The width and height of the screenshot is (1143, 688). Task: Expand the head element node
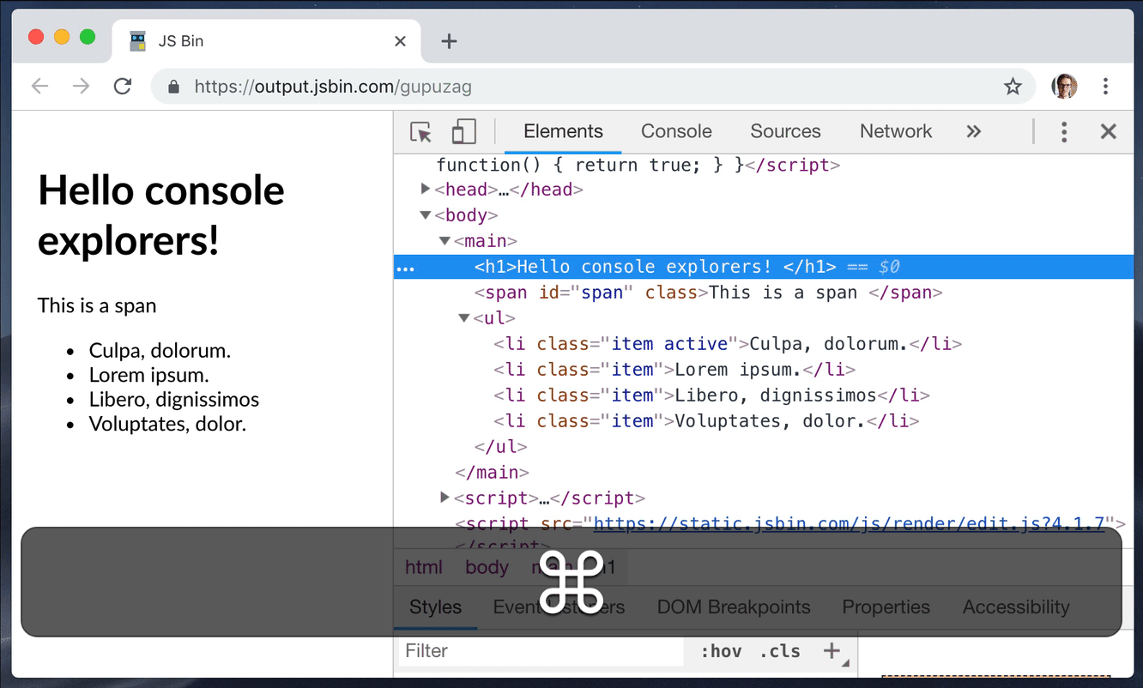click(x=426, y=189)
